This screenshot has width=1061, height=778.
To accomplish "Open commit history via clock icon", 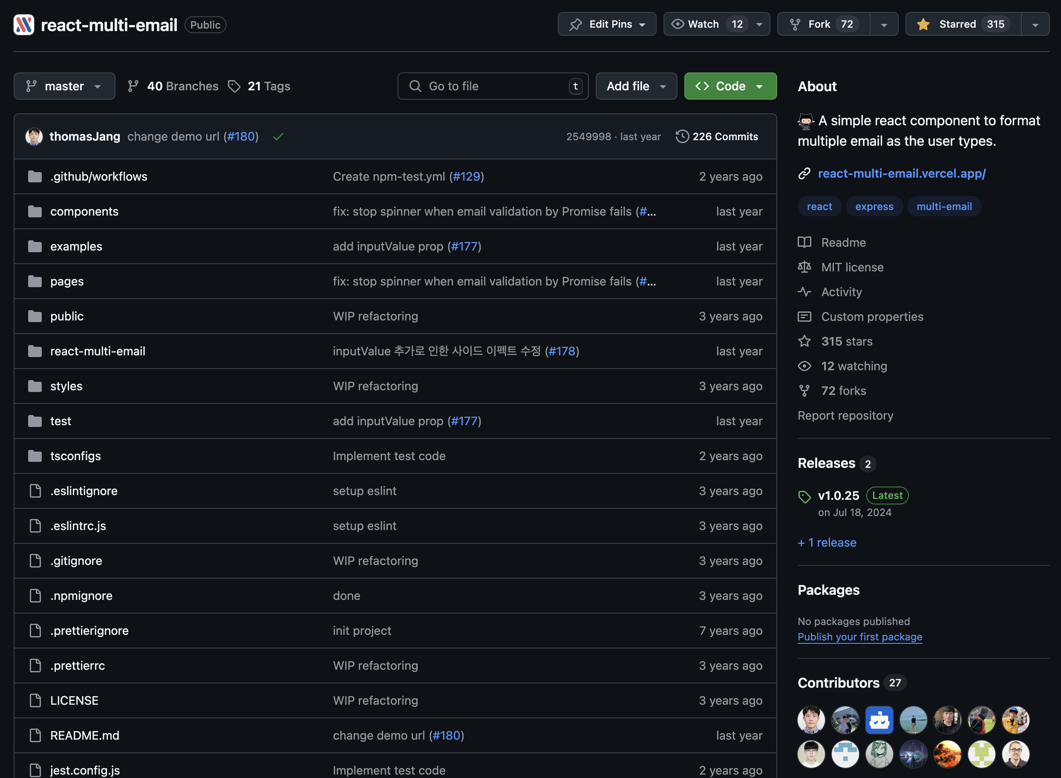I will (x=681, y=137).
